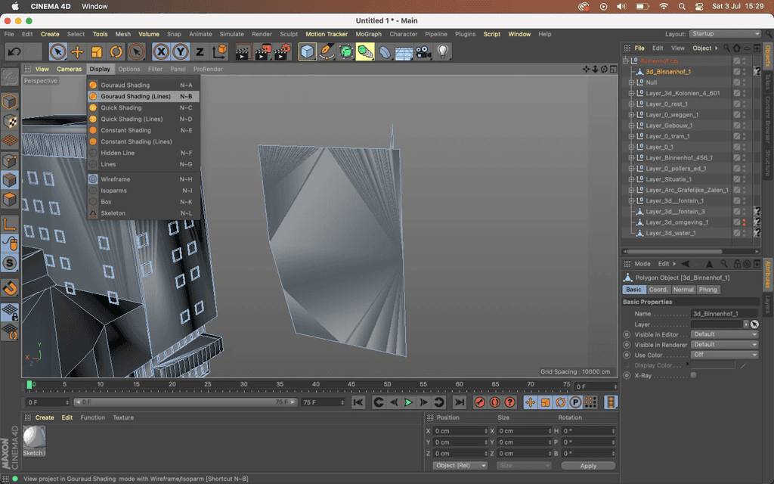The width and height of the screenshot is (774, 484).
Task: Toggle editor visibility dot for Layer_3d_omgeving_1
Action: pos(744,222)
